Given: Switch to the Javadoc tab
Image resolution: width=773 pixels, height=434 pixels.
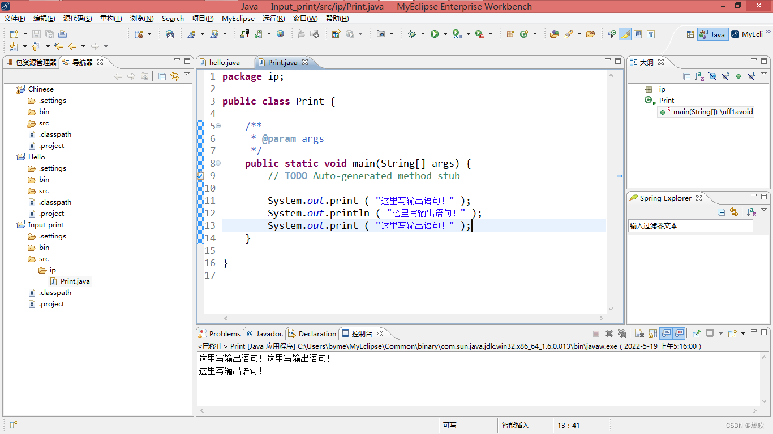Looking at the screenshot, I should pyautogui.click(x=264, y=333).
